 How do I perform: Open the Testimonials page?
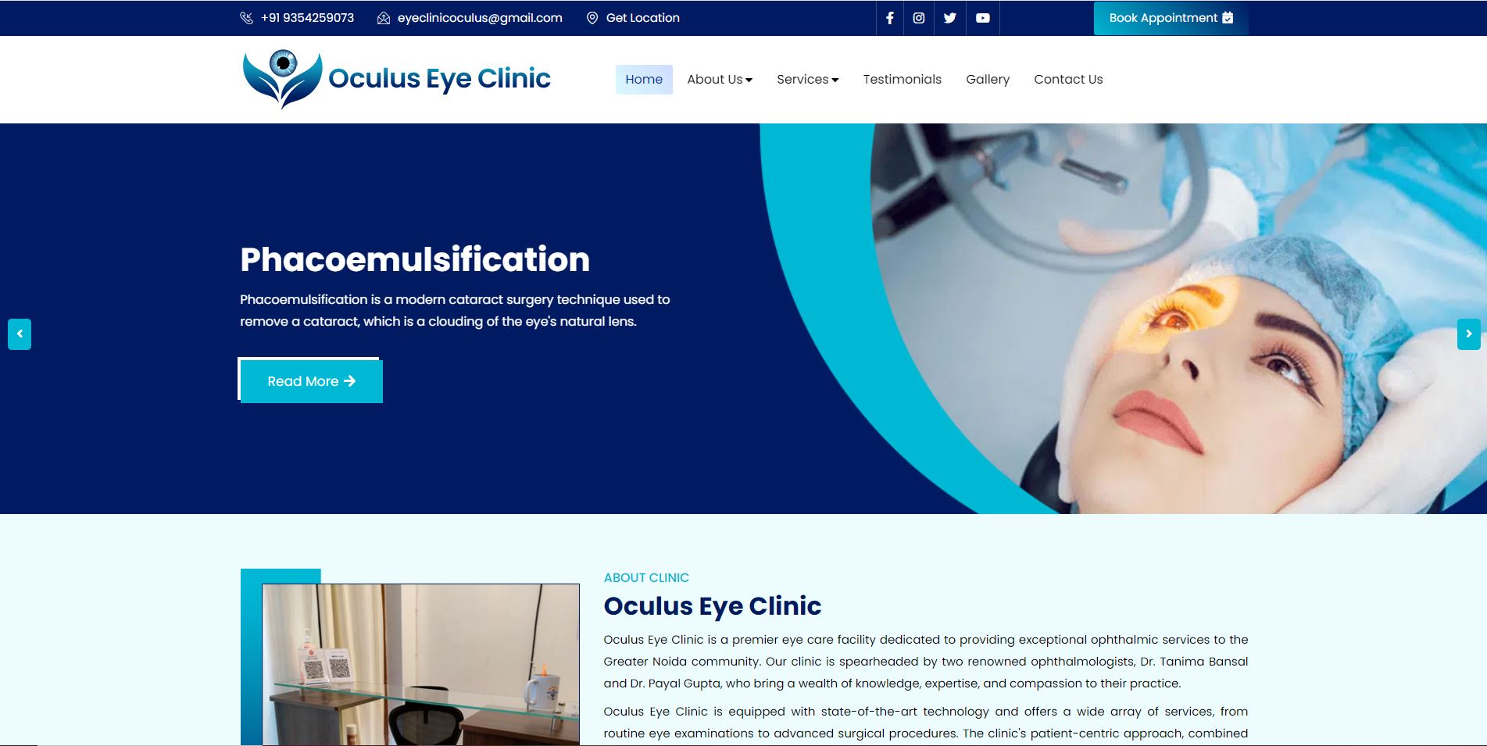pos(902,80)
